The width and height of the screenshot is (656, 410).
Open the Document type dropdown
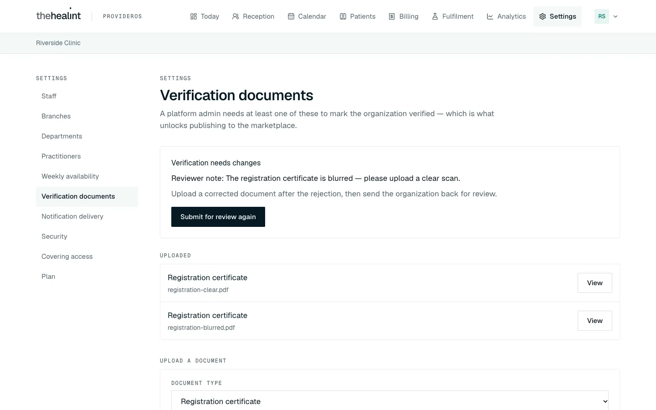coord(390,400)
